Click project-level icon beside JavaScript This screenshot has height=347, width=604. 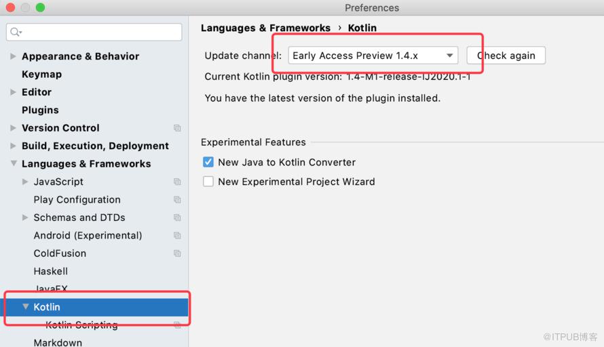tap(177, 182)
